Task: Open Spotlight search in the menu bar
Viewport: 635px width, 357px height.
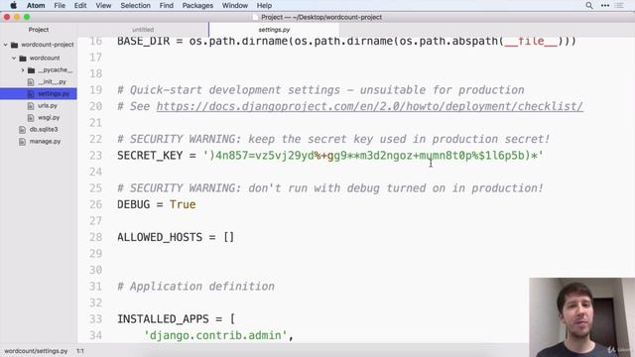Action: click(x=589, y=5)
